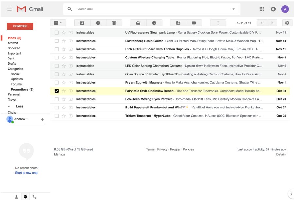Viewport: 294px width, 200px height.
Task: Collapse the label list with Less
Action: click(x=20, y=106)
